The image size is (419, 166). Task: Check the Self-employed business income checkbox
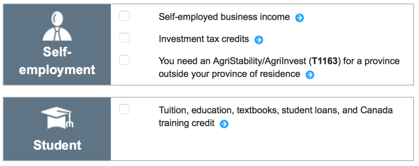[125, 16]
